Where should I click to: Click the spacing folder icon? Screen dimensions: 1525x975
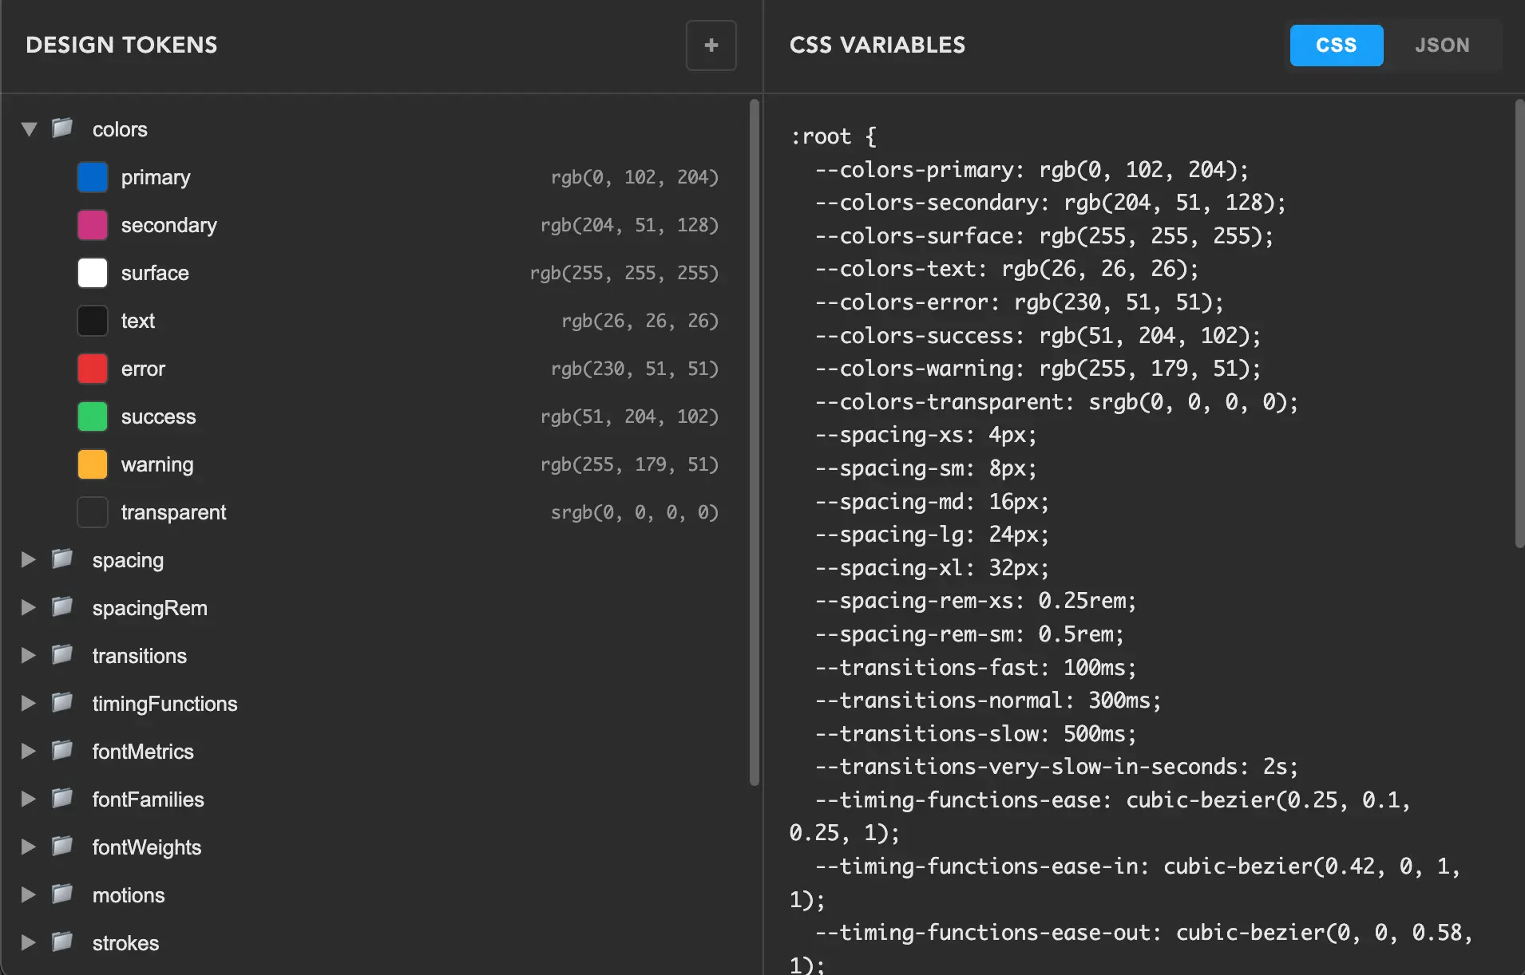[61, 559]
